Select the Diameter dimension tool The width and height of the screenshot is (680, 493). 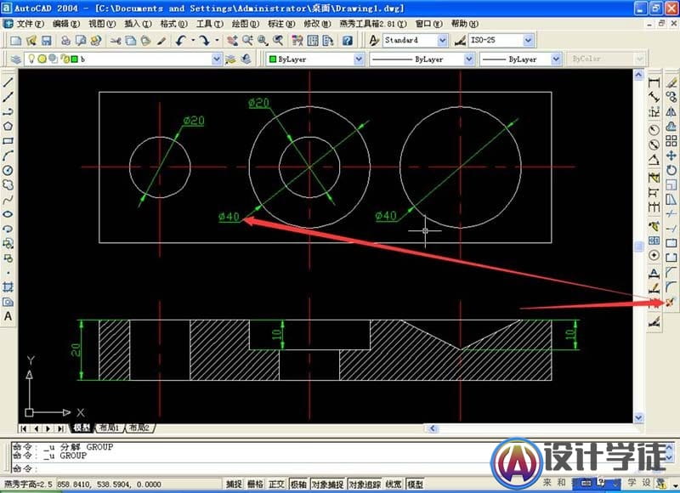(x=654, y=144)
